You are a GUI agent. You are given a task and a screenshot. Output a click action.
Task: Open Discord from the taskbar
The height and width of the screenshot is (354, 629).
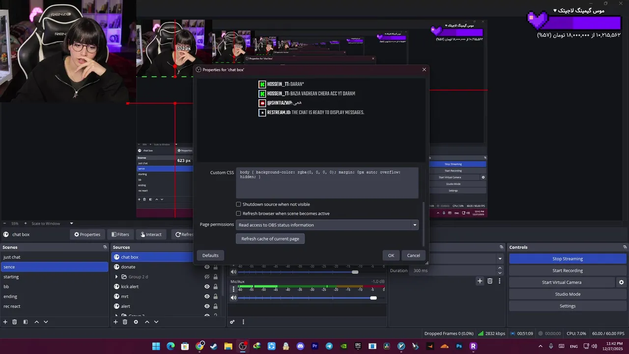pyautogui.click(x=300, y=346)
